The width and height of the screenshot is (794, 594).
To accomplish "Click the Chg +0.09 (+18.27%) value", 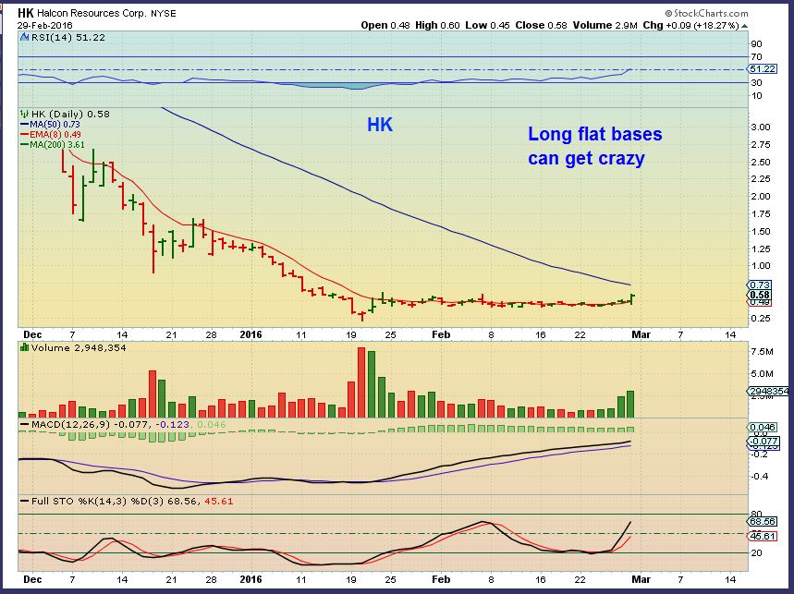I will (x=691, y=25).
